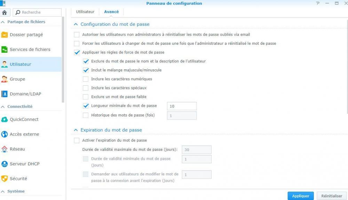Viewport: 348px width, 200px height.
Task: Open Dossier partagé via its folder icon
Action: coord(5,35)
